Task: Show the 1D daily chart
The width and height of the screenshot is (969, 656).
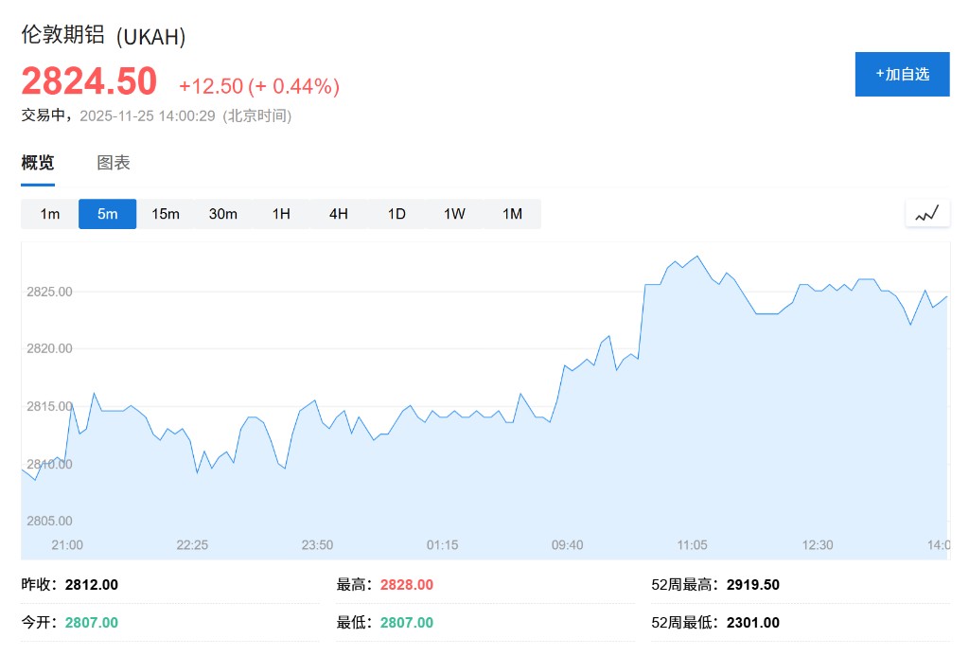Action: 396,214
